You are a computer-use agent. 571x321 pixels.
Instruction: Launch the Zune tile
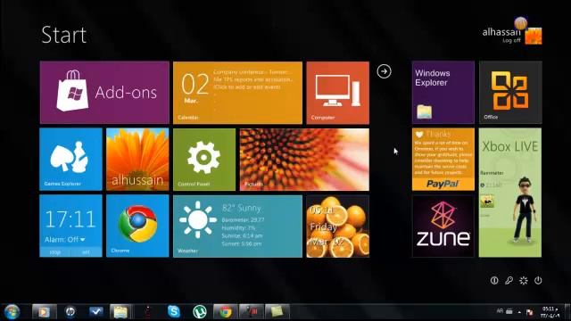point(443,226)
